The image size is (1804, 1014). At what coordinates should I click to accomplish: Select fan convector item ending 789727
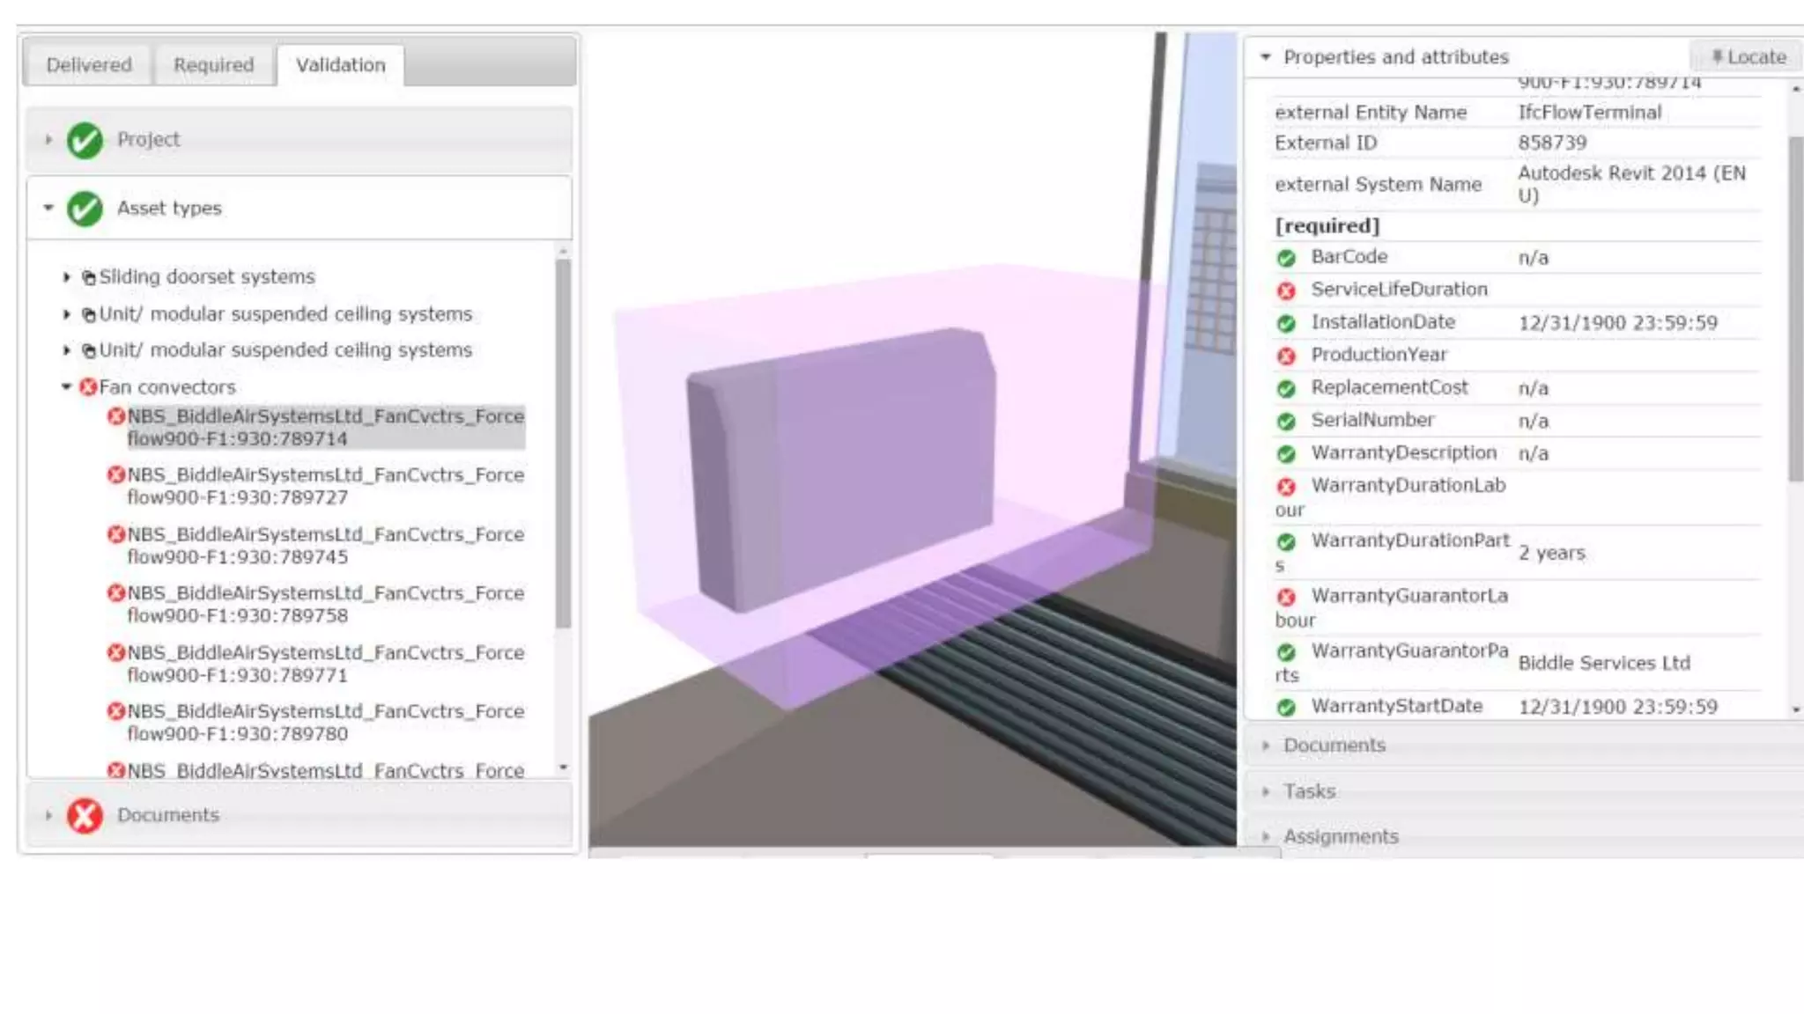click(x=325, y=487)
